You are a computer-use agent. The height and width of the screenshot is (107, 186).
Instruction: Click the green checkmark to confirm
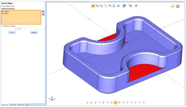tap(173, 6)
